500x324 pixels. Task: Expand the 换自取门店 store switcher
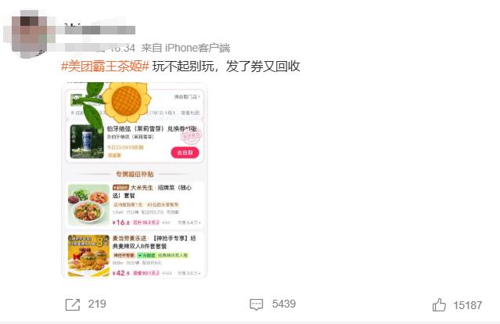[187, 96]
